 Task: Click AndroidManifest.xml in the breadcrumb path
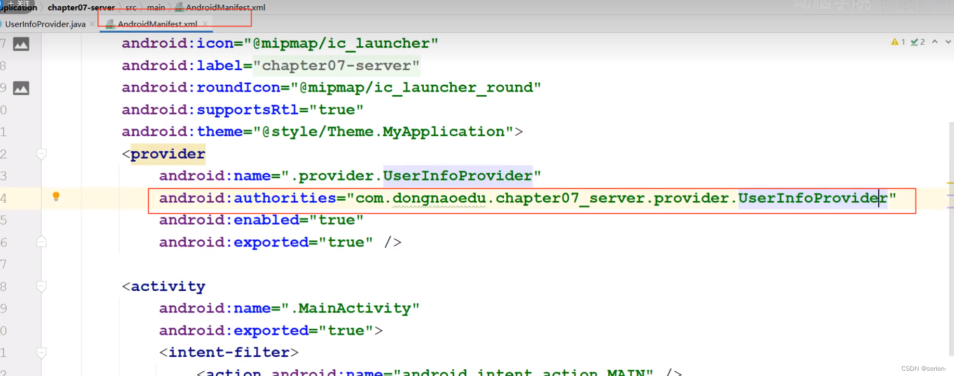tap(225, 7)
